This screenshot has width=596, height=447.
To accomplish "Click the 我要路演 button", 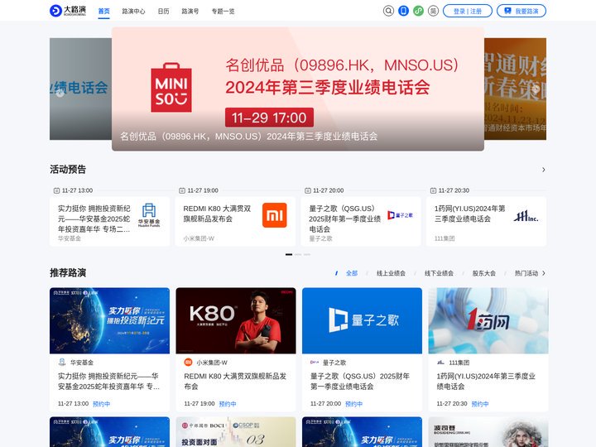I will [521, 11].
